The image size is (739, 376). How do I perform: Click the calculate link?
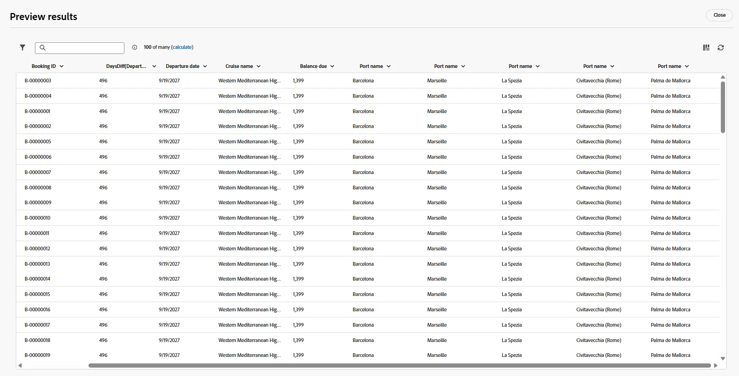pos(182,47)
